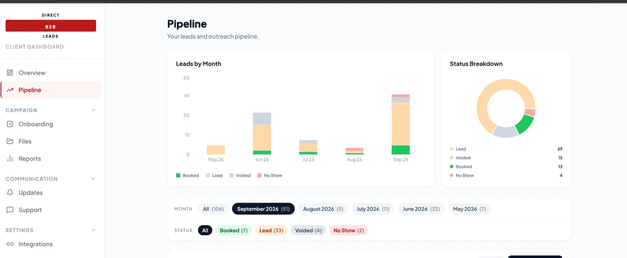Screen dimensions: 627x258
Task: Click the Files folder icon
Action: pos(10,141)
